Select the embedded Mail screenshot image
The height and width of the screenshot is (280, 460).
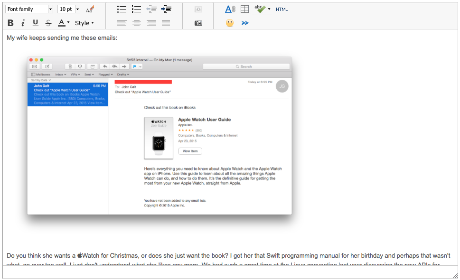[x=160, y=135]
